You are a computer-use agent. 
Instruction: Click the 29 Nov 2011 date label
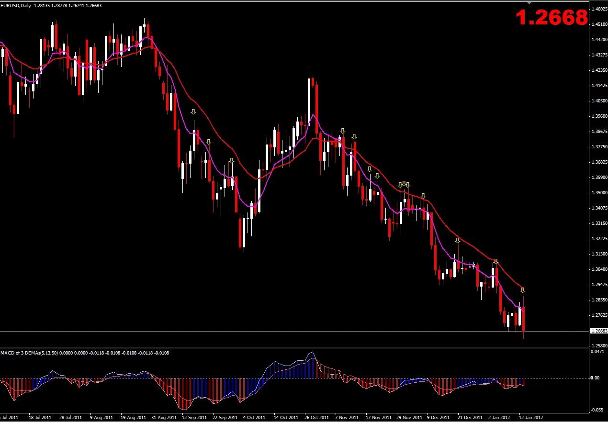coord(409,417)
